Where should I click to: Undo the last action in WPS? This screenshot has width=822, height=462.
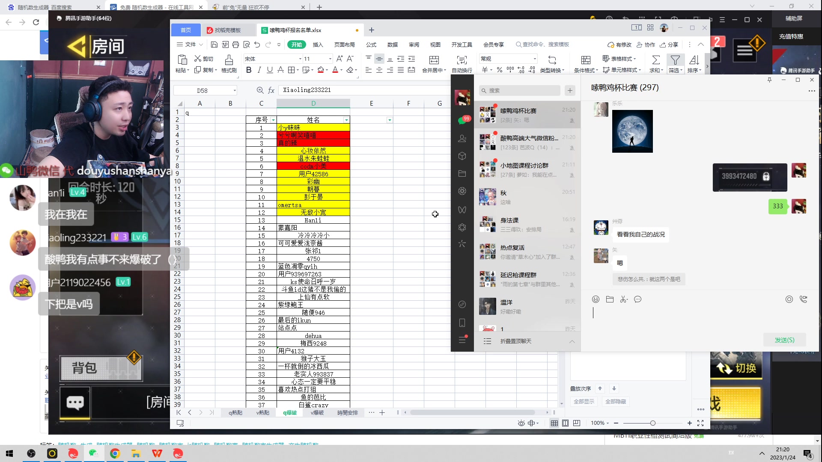tap(257, 44)
